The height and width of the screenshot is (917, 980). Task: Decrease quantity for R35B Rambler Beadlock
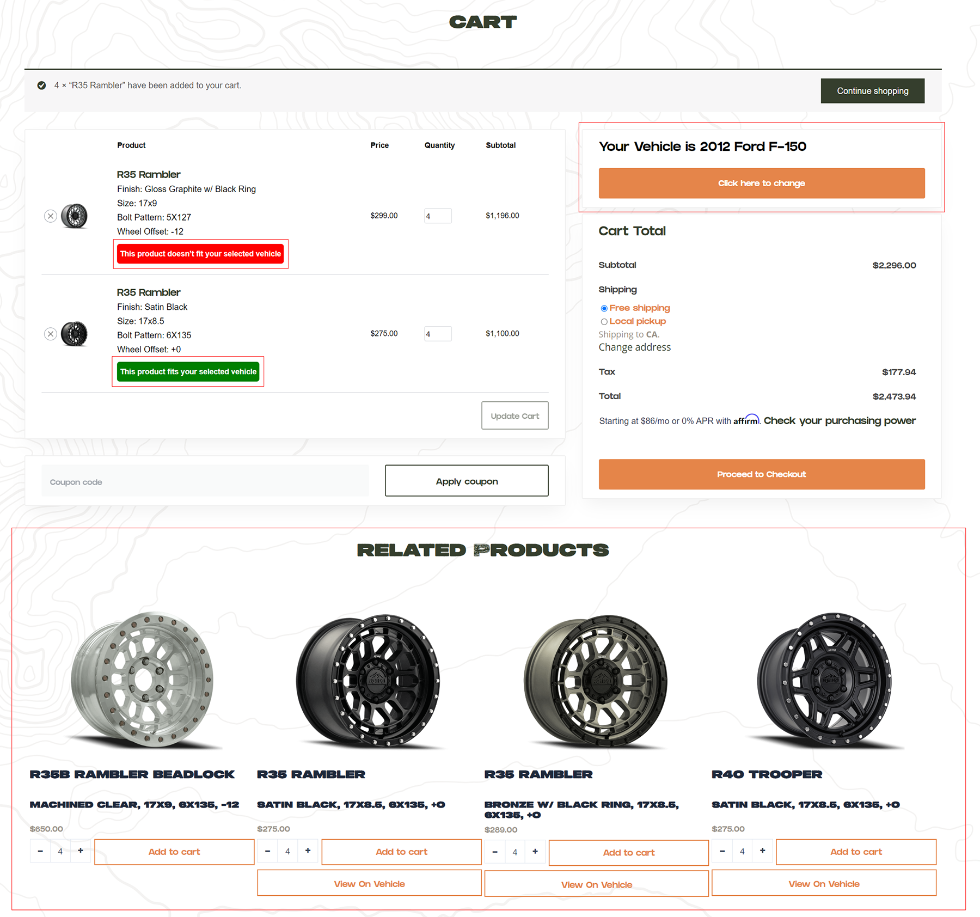[40, 851]
